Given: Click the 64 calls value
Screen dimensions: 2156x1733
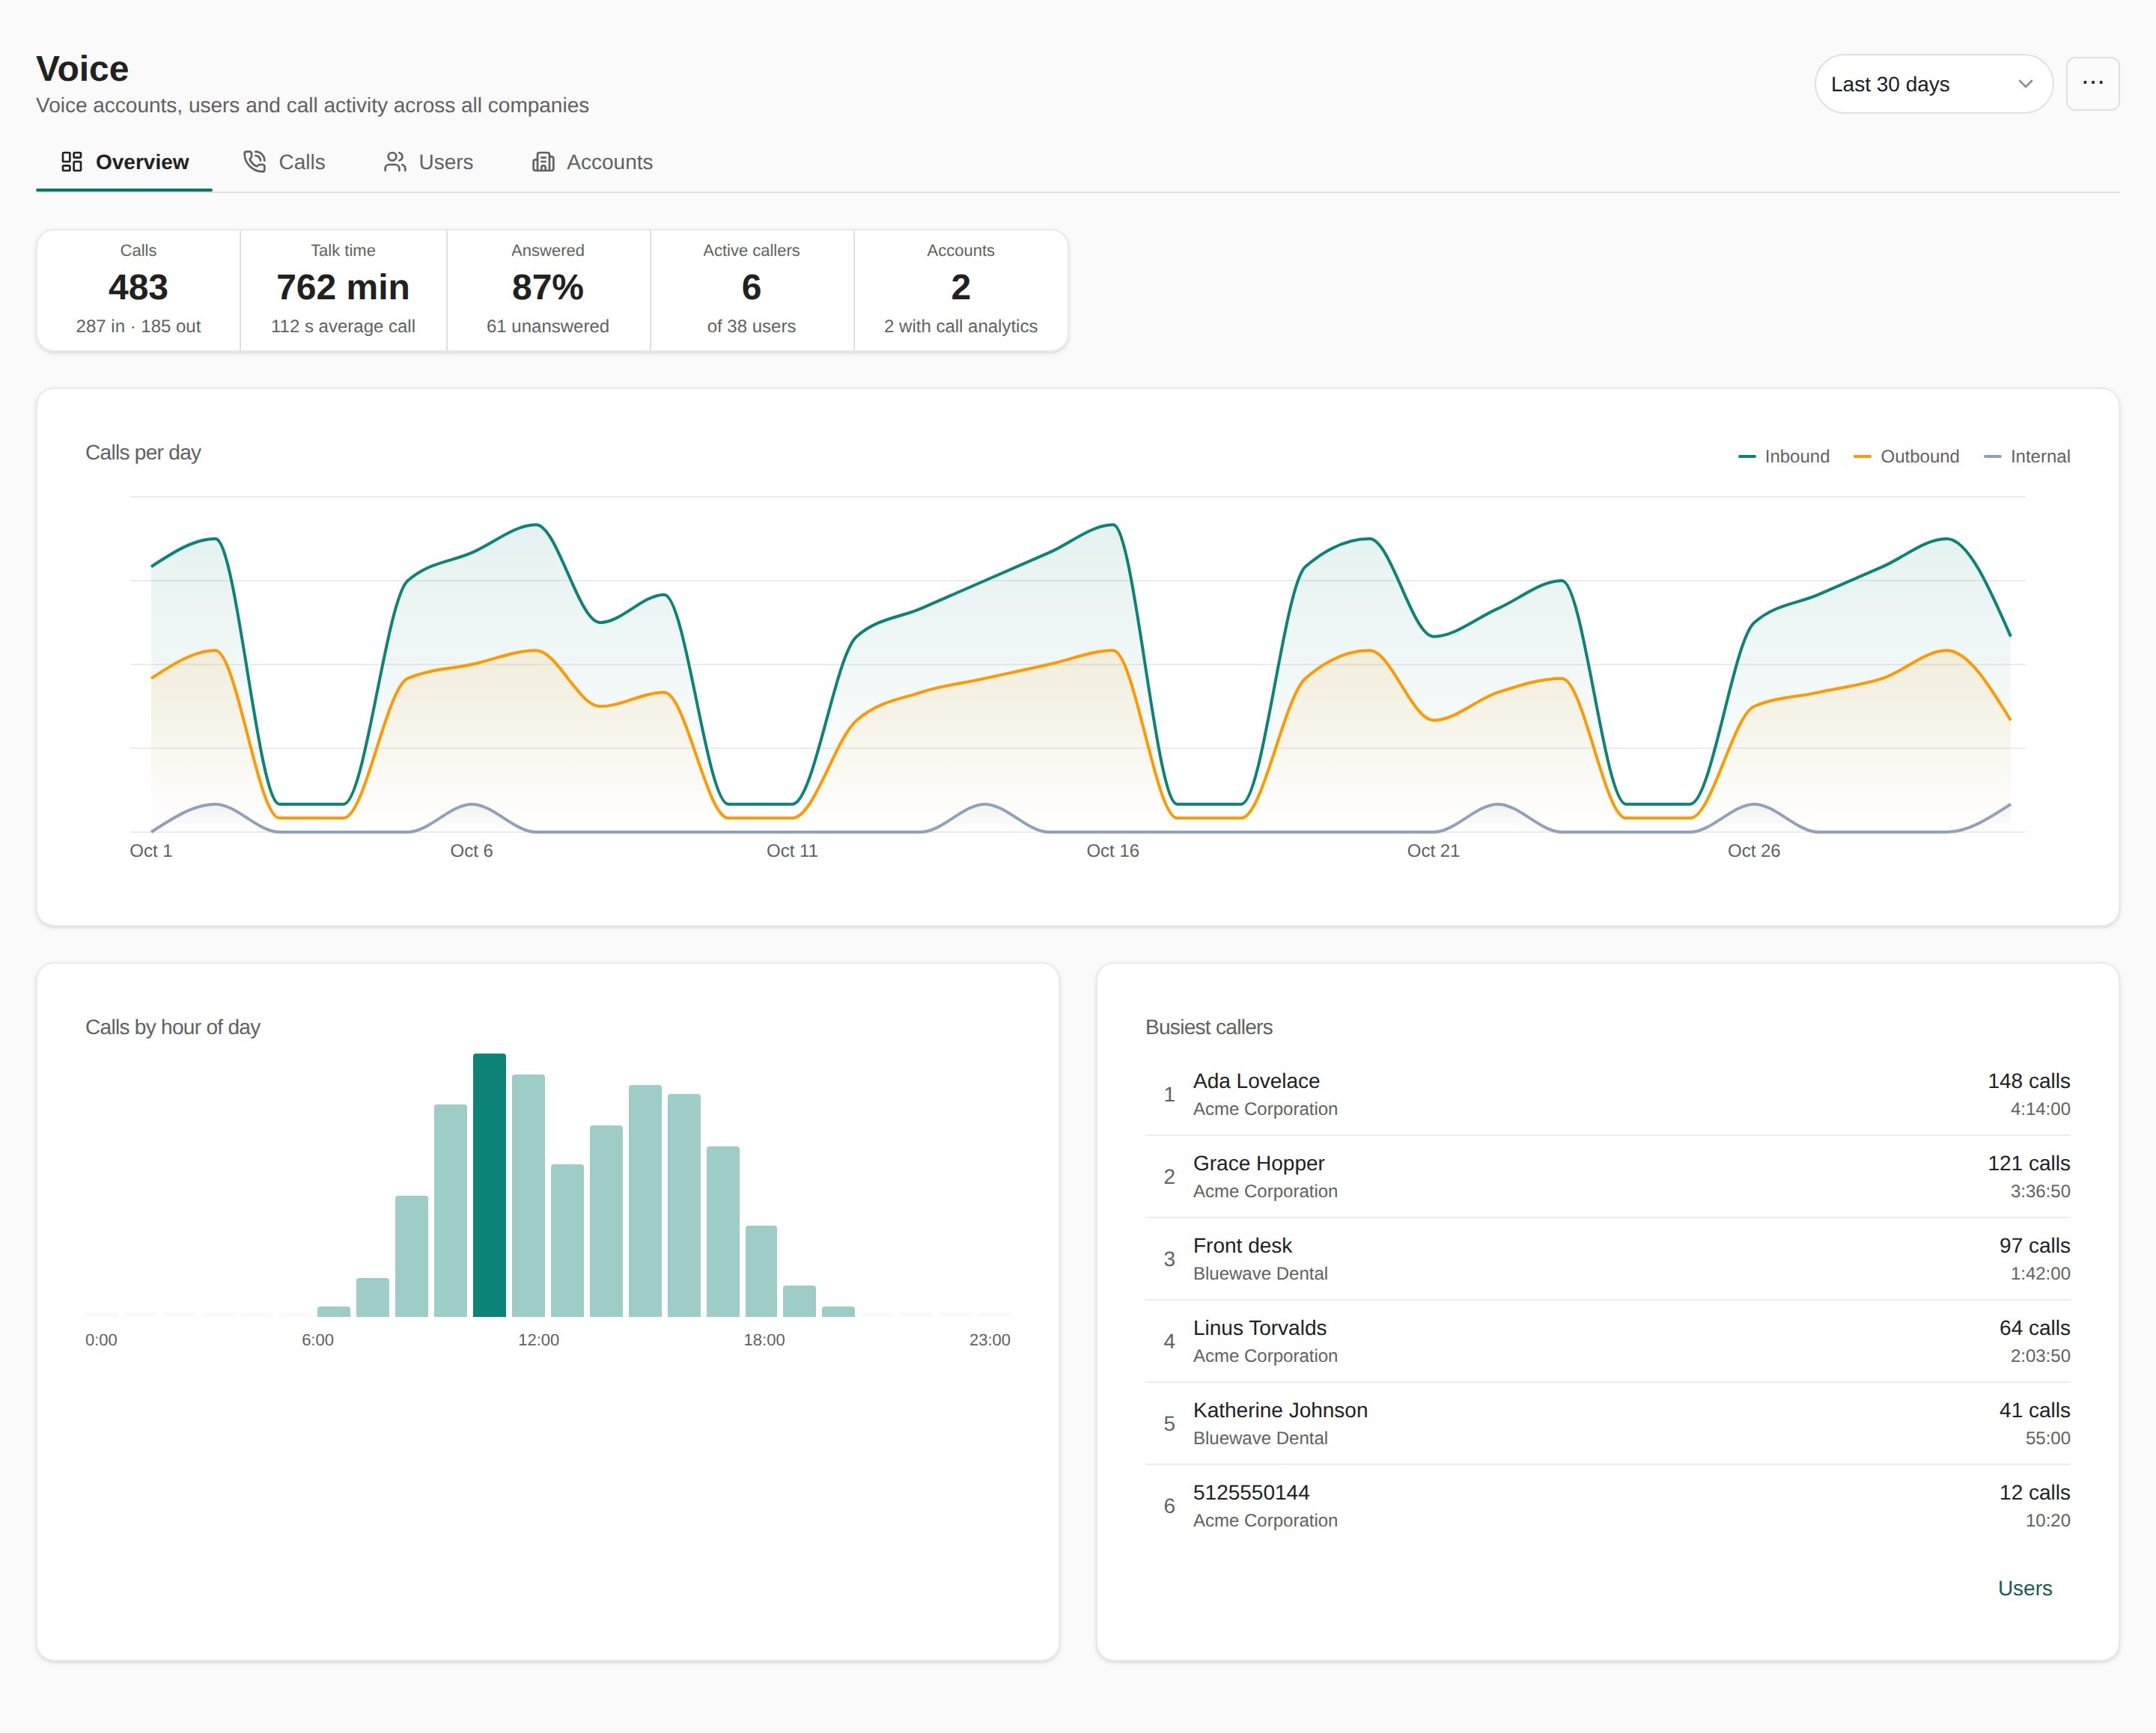Looking at the screenshot, I should [2034, 1328].
